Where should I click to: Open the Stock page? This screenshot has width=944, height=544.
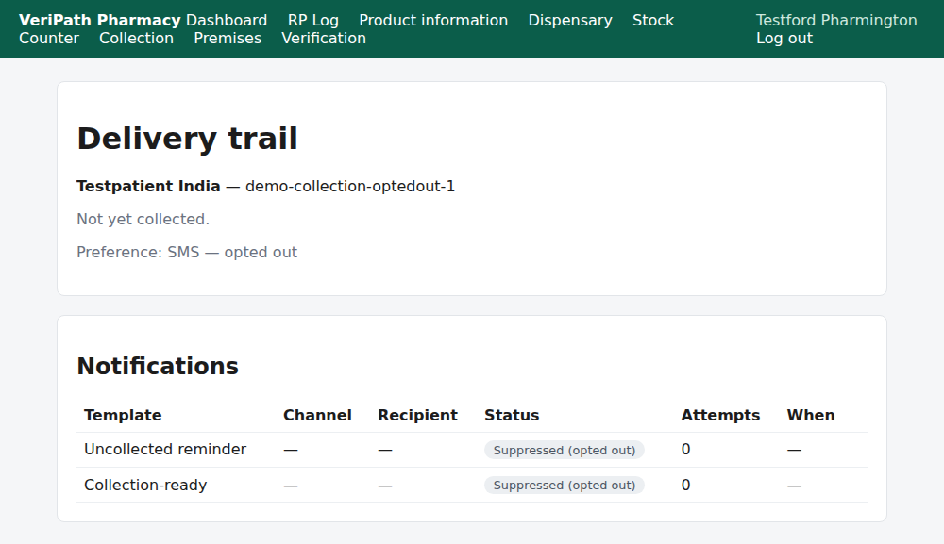point(653,21)
